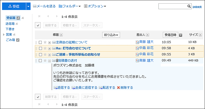Open the オプション menu

click(x=95, y=6)
